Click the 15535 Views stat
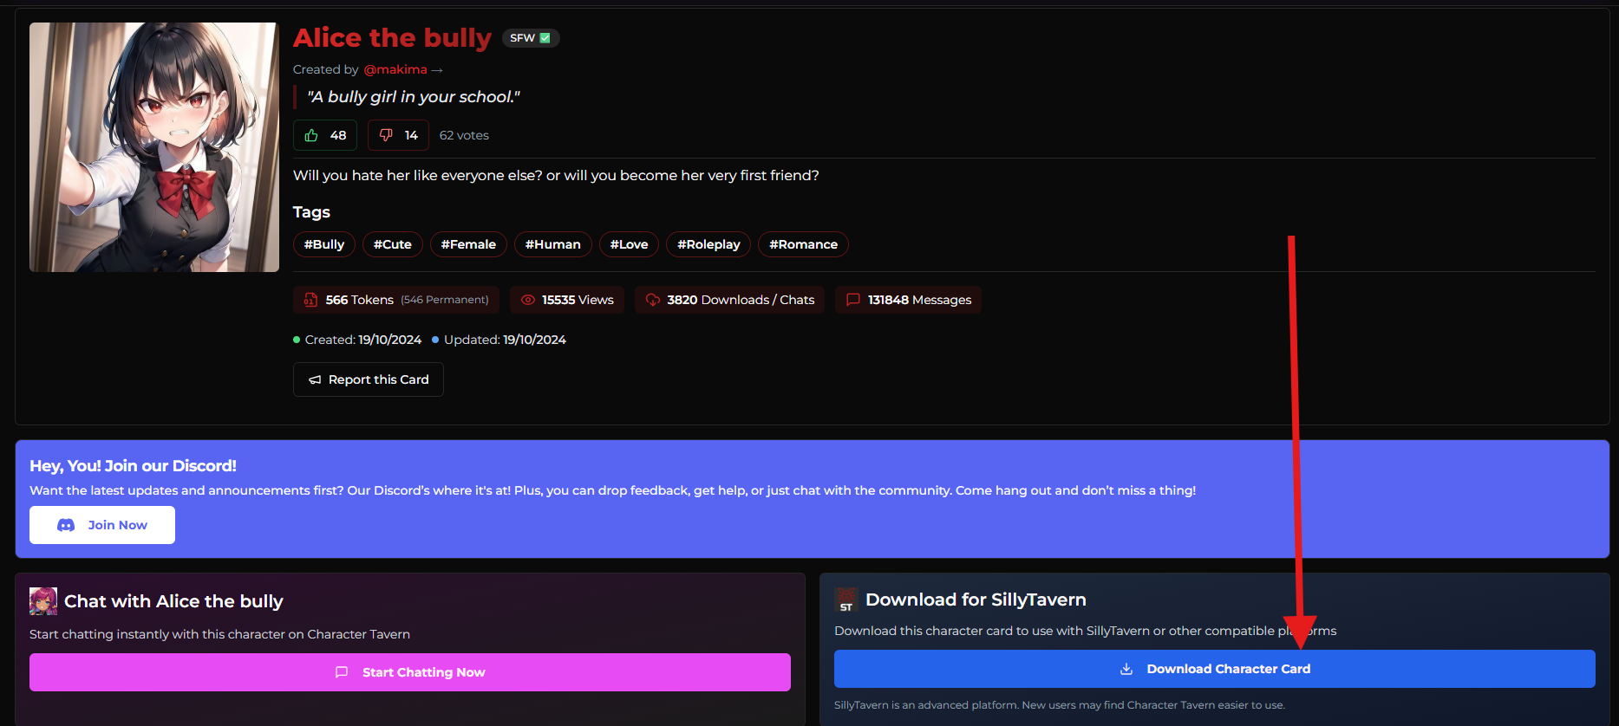Screen dimensions: 1619x726 [567, 300]
